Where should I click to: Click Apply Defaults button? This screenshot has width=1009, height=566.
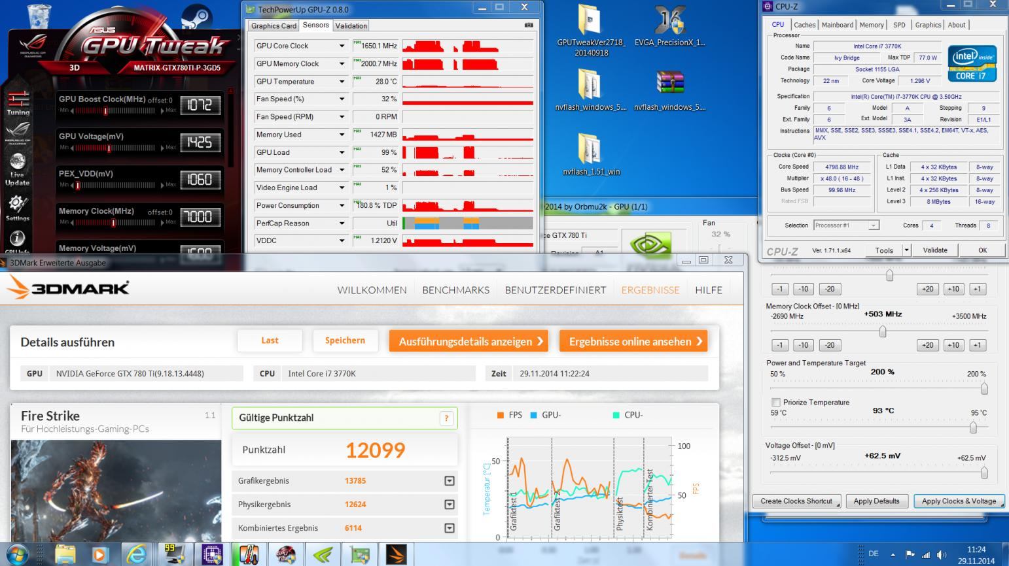(x=876, y=501)
